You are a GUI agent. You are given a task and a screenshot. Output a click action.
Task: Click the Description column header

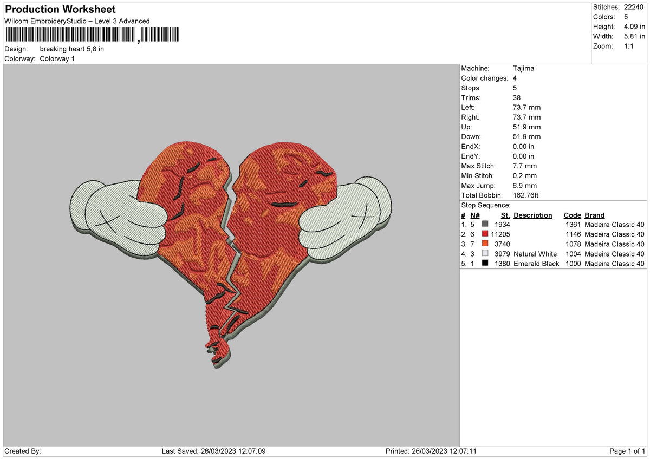(x=533, y=215)
